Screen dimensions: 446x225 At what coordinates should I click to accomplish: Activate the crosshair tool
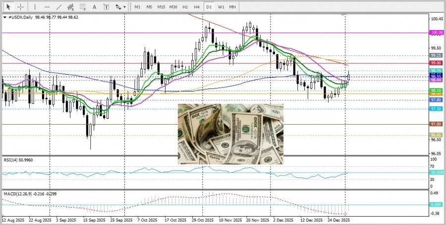click(21, 6)
